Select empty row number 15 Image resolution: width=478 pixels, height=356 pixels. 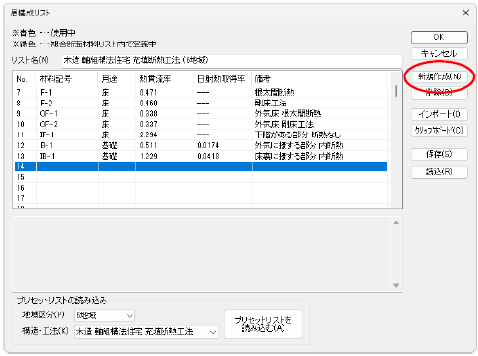(21, 177)
